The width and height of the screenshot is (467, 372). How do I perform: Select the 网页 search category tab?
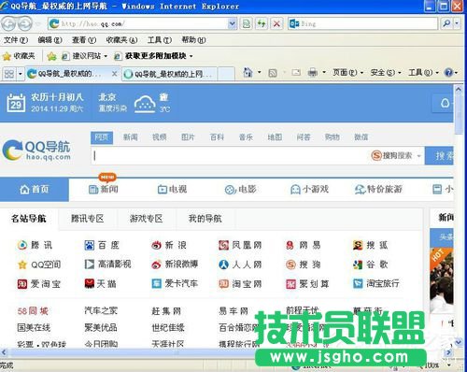pos(102,137)
